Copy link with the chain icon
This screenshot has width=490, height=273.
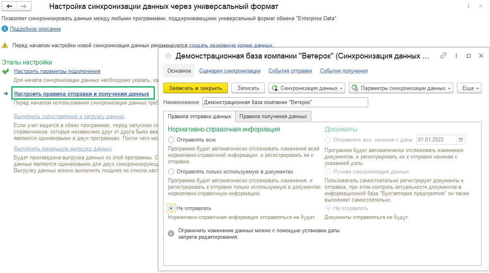click(443, 56)
